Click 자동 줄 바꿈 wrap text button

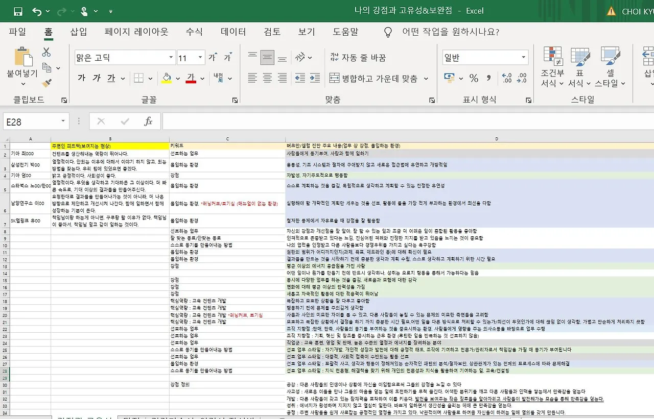coord(358,58)
